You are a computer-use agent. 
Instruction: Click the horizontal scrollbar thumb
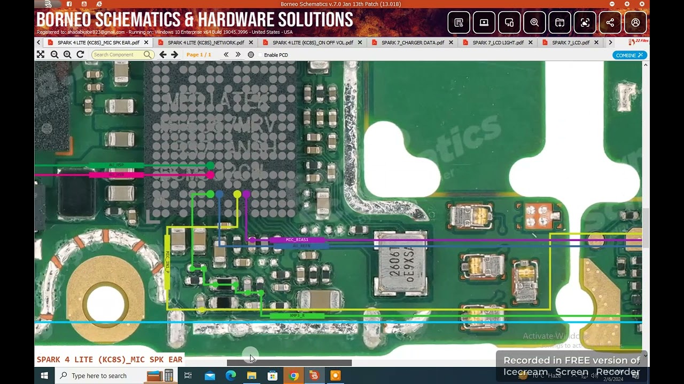point(289,363)
